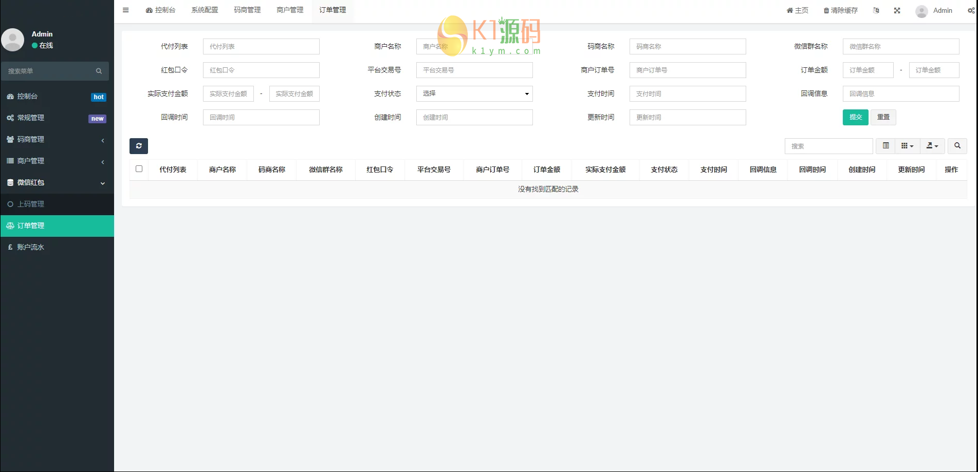Open the export options dropdown on table toolbar
This screenshot has width=978, height=472.
tap(932, 146)
